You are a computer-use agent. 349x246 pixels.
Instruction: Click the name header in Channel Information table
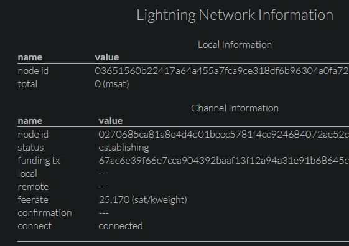tap(30, 121)
